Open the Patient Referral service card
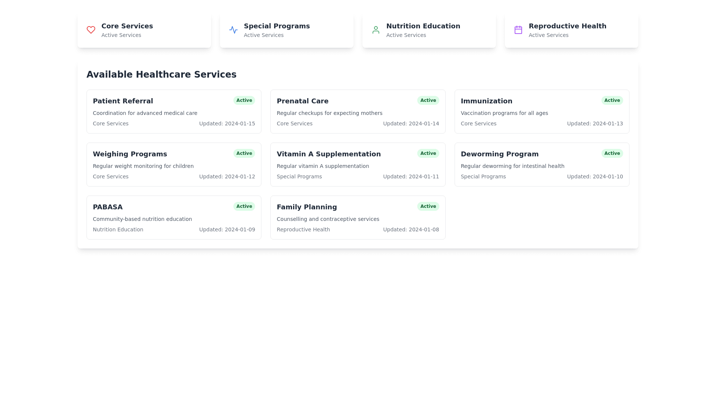The image size is (716, 403). pyautogui.click(x=174, y=112)
